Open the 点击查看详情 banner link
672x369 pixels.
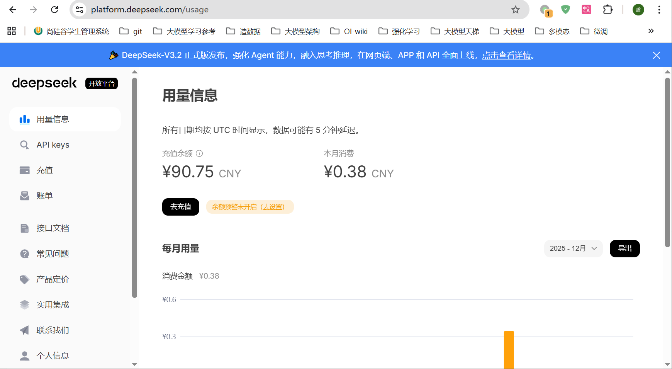506,55
